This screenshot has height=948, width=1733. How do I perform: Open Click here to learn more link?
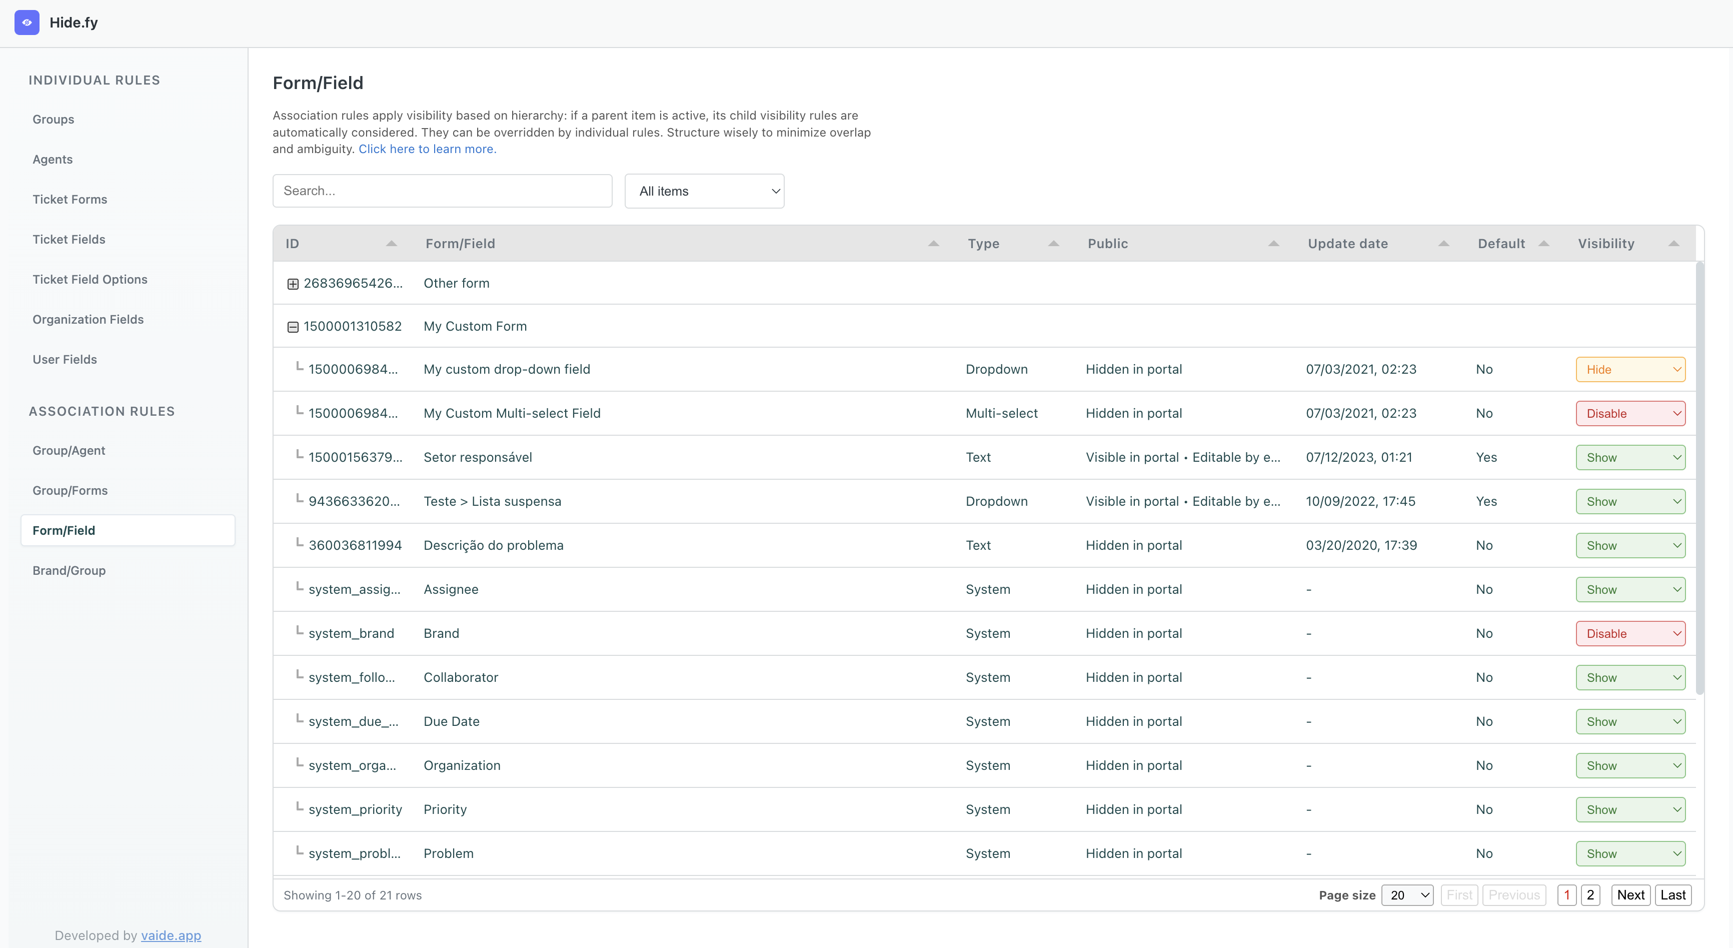(427, 149)
